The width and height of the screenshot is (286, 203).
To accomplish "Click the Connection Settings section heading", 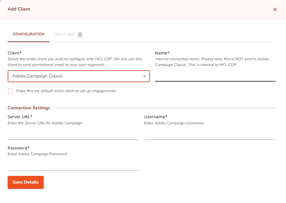I will tap(29, 108).
